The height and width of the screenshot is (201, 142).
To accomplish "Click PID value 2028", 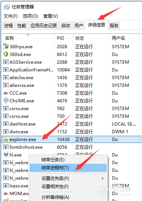I will pos(62,47).
